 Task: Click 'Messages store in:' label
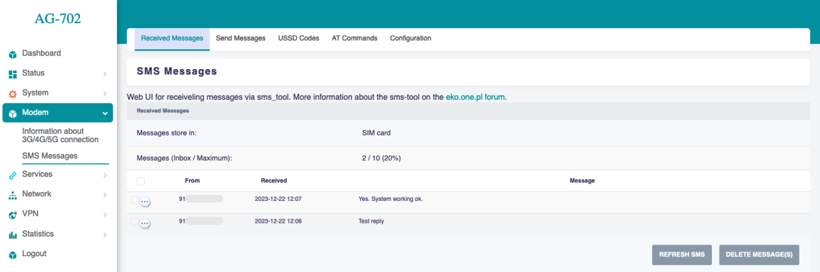point(167,133)
